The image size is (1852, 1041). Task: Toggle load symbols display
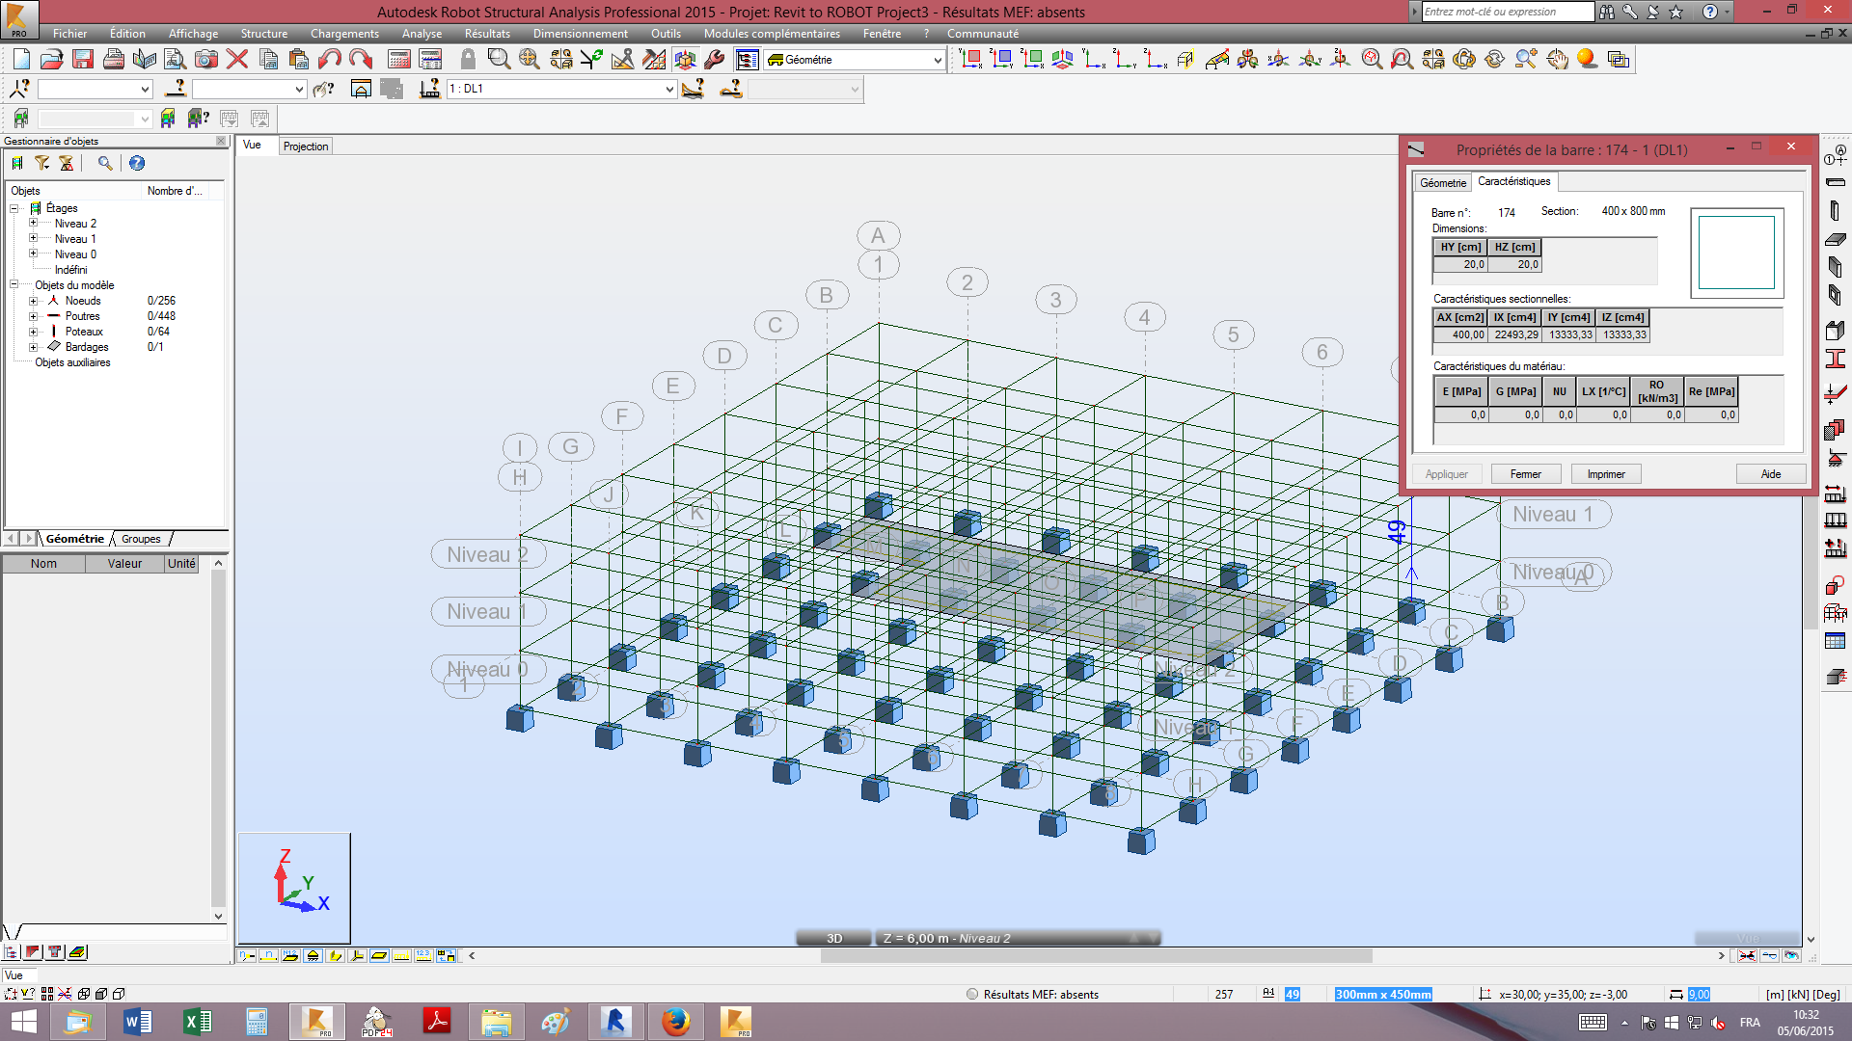pos(401,956)
